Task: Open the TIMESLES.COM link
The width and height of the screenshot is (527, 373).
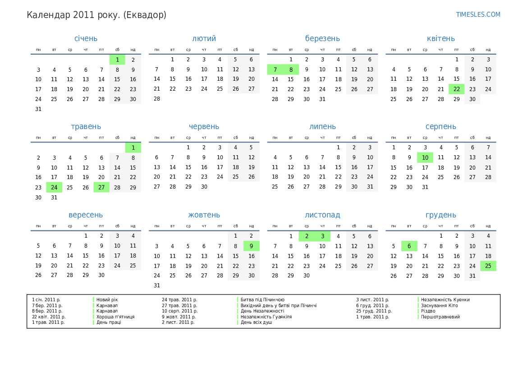Action: (478, 14)
